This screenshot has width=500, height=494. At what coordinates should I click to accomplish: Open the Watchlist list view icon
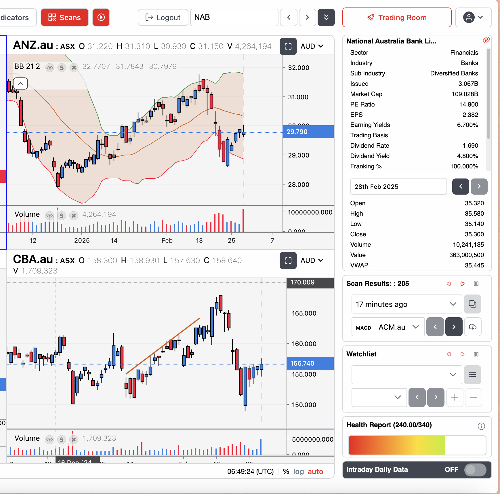coord(472,375)
